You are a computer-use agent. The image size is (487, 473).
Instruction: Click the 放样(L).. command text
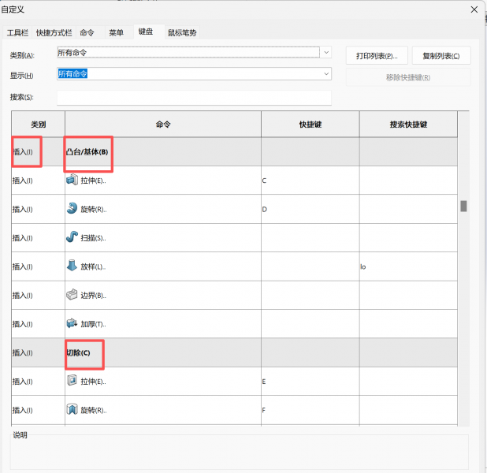pyautogui.click(x=93, y=266)
